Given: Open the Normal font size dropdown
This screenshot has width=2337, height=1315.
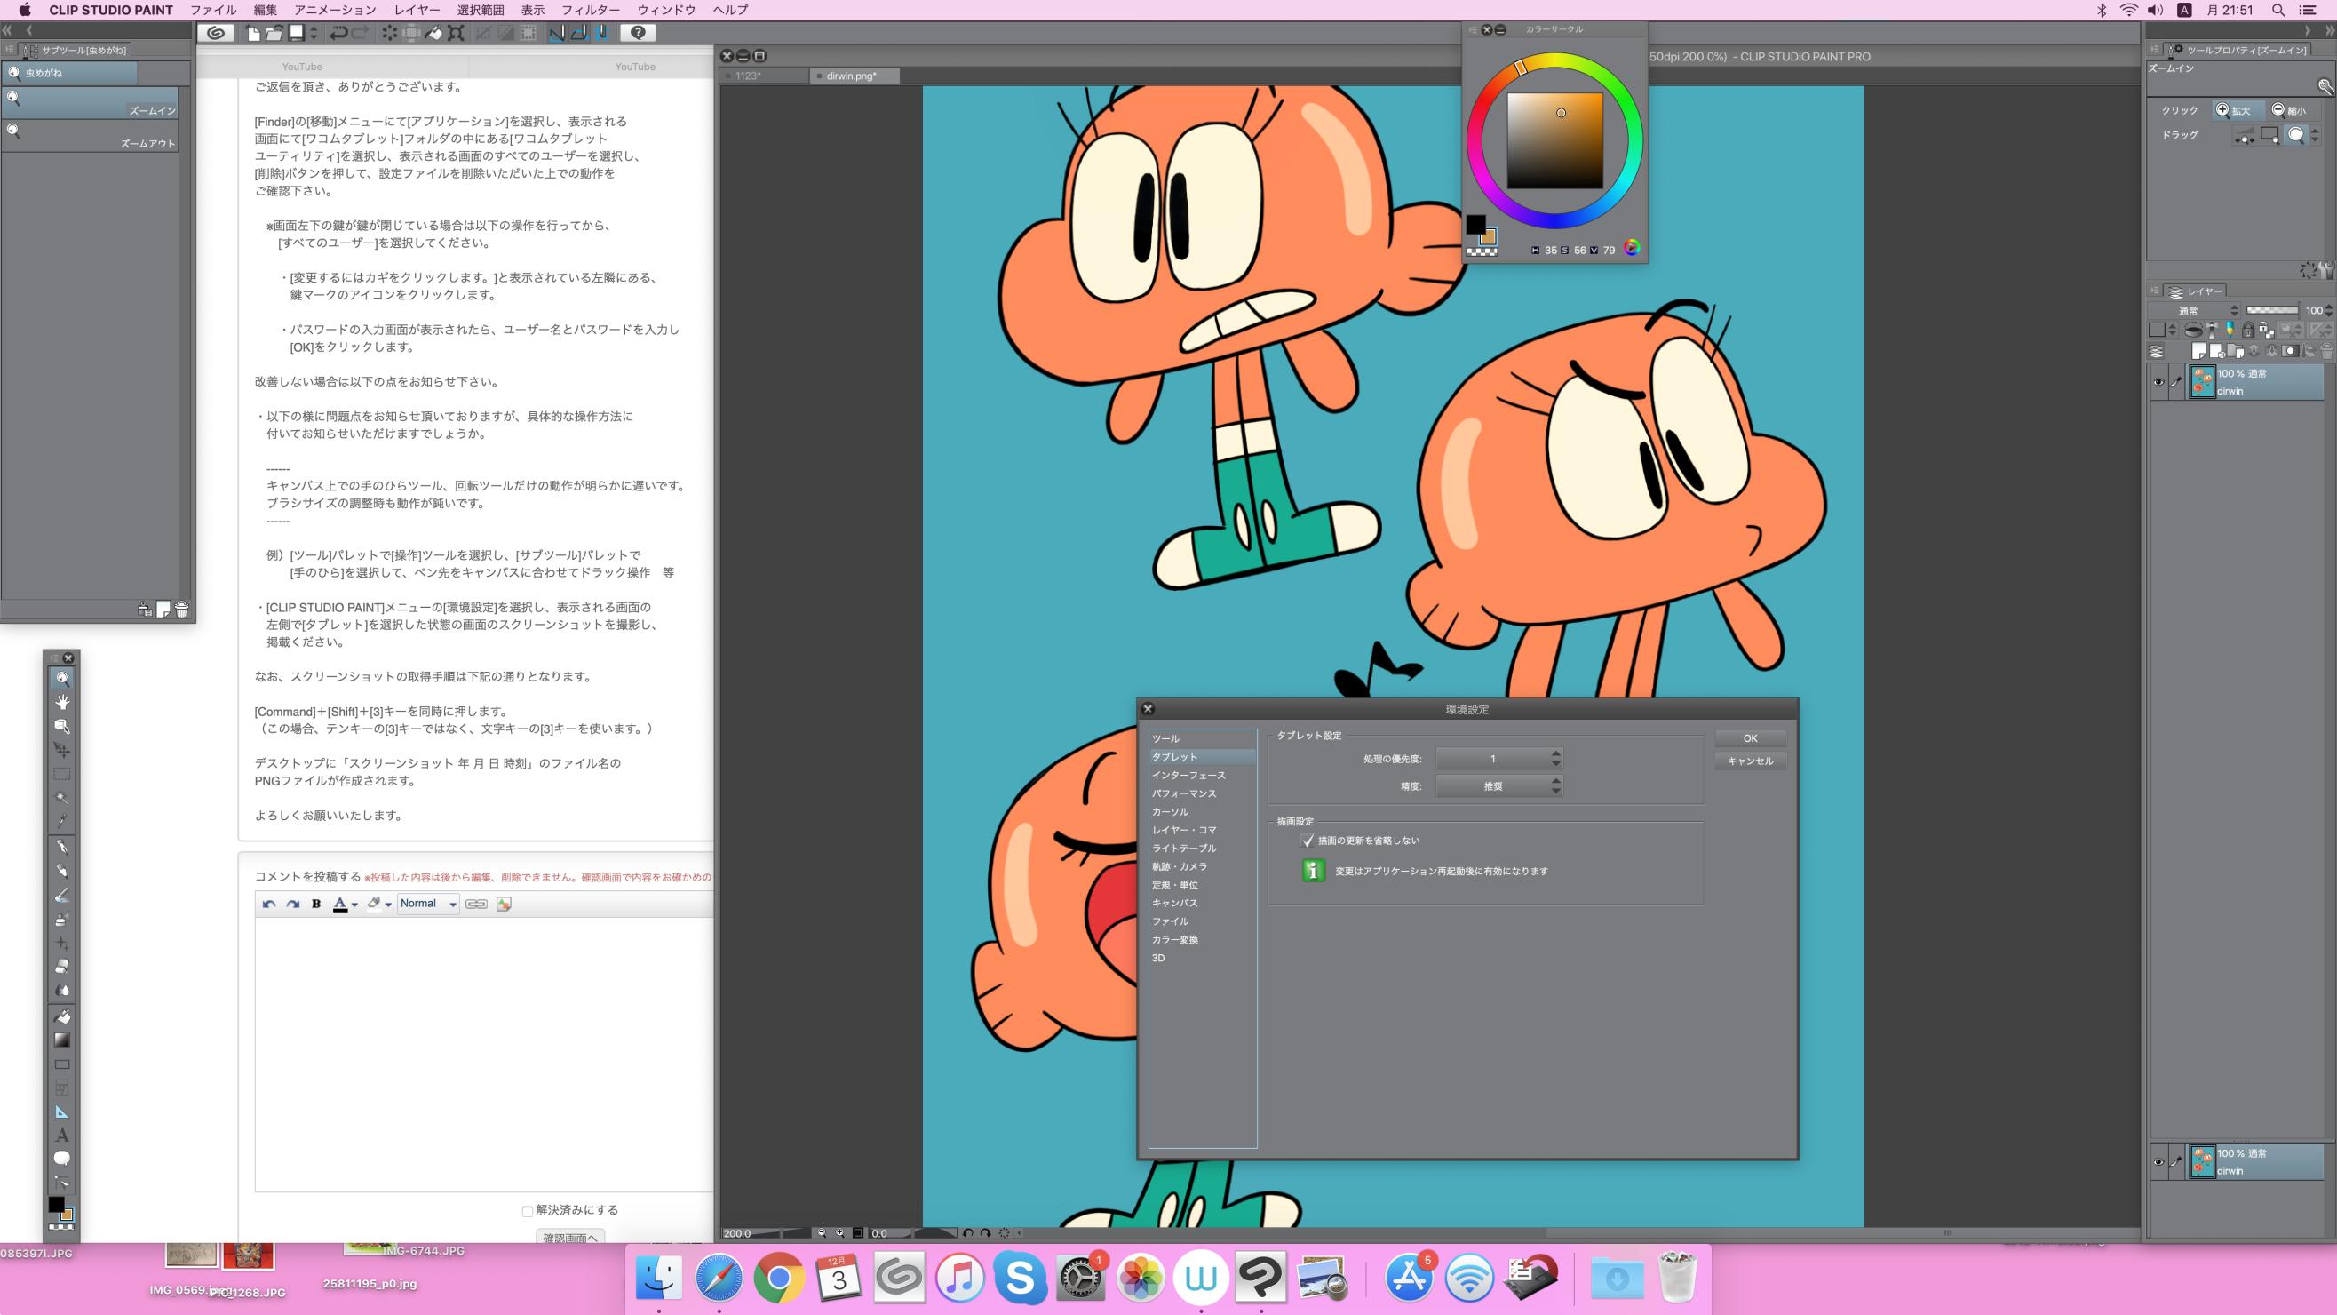Looking at the screenshot, I should pyautogui.click(x=428, y=903).
